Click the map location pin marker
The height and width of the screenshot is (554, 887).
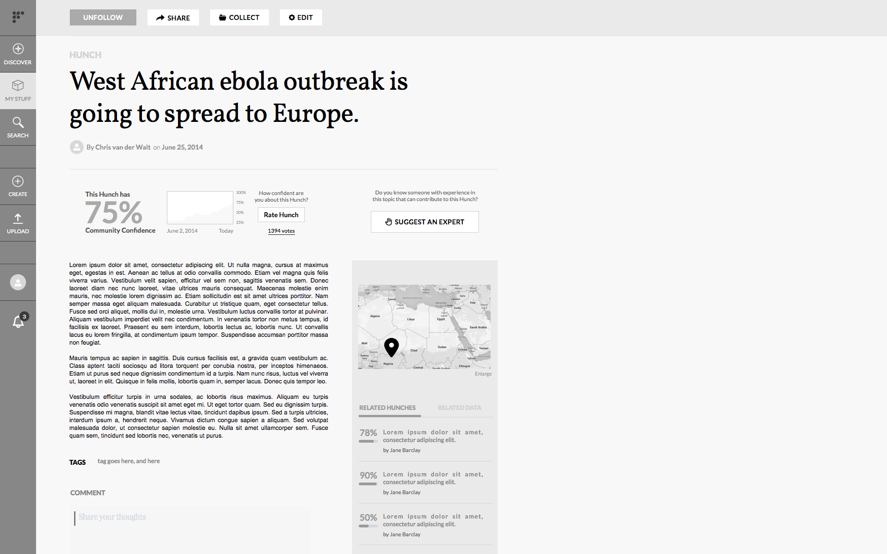pyautogui.click(x=391, y=347)
